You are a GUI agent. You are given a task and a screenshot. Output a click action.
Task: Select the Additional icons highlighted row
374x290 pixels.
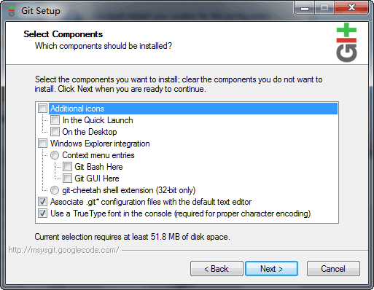point(193,109)
